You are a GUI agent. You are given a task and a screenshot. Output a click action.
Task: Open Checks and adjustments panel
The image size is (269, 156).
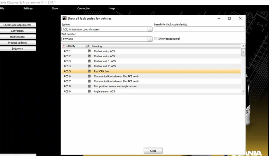[17, 25]
